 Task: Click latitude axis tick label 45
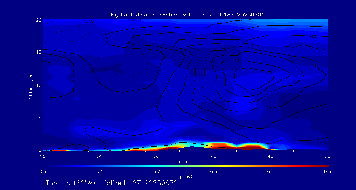coord(271,156)
